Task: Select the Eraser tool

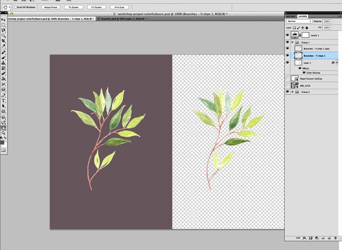Action: point(3,73)
